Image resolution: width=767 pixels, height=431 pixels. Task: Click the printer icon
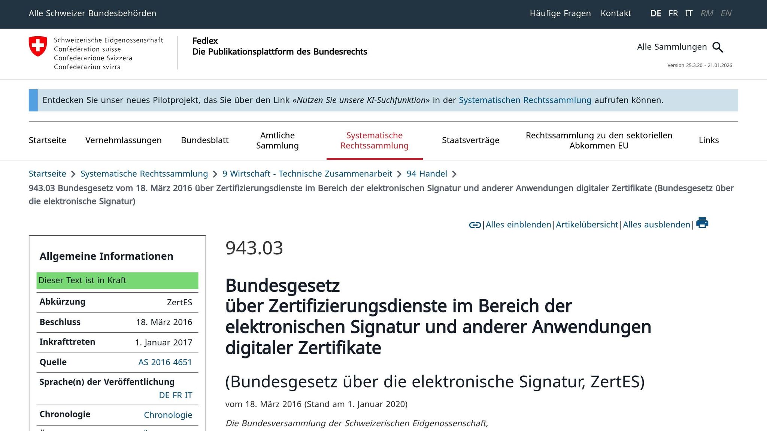coord(702,223)
